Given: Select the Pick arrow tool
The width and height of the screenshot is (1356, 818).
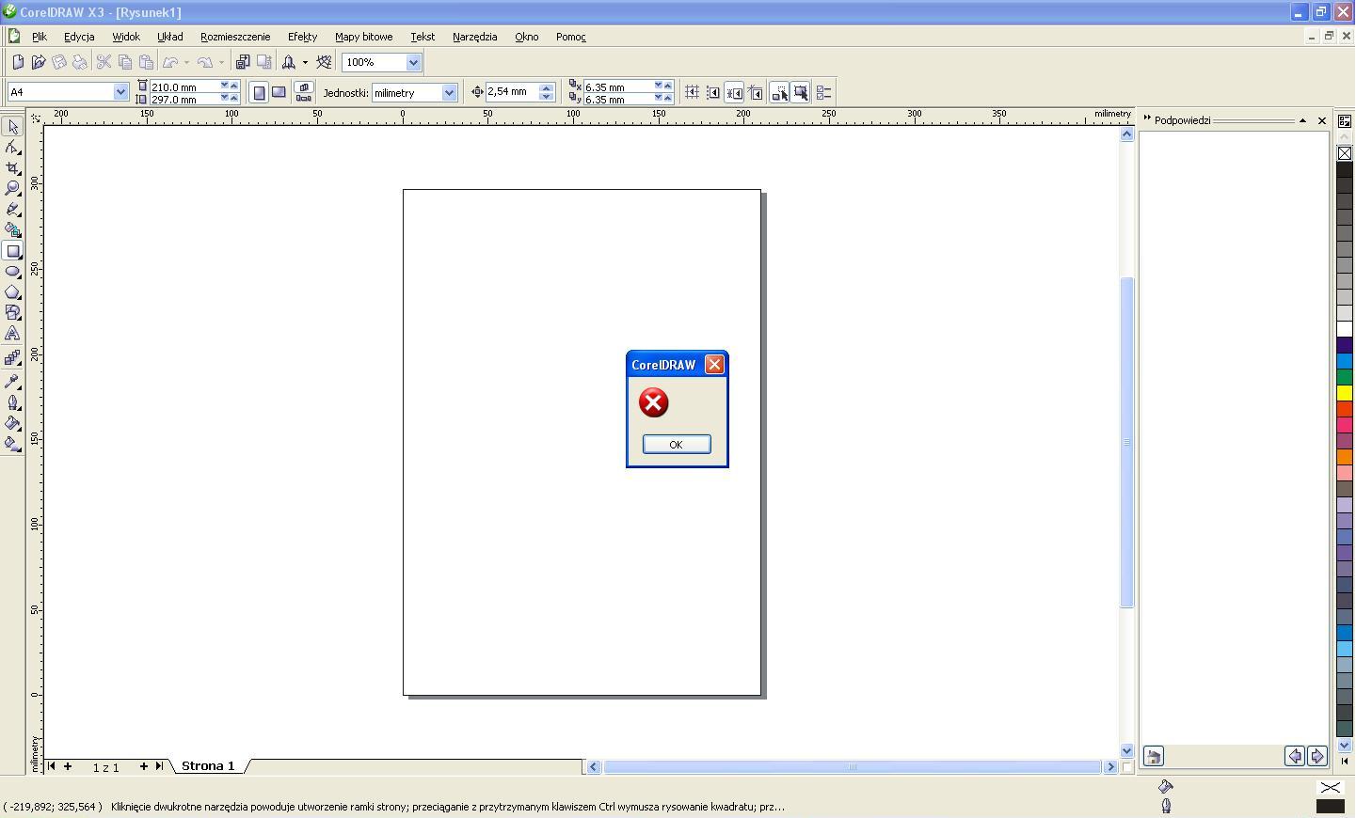Looking at the screenshot, I should [13, 127].
